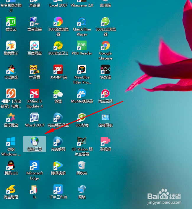
Task: Click the 此电脑 label
Action: 105,5
